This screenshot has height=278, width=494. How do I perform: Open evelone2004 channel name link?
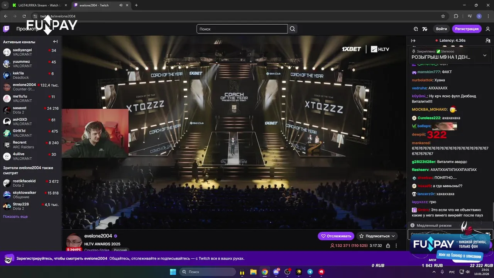pos(98,236)
